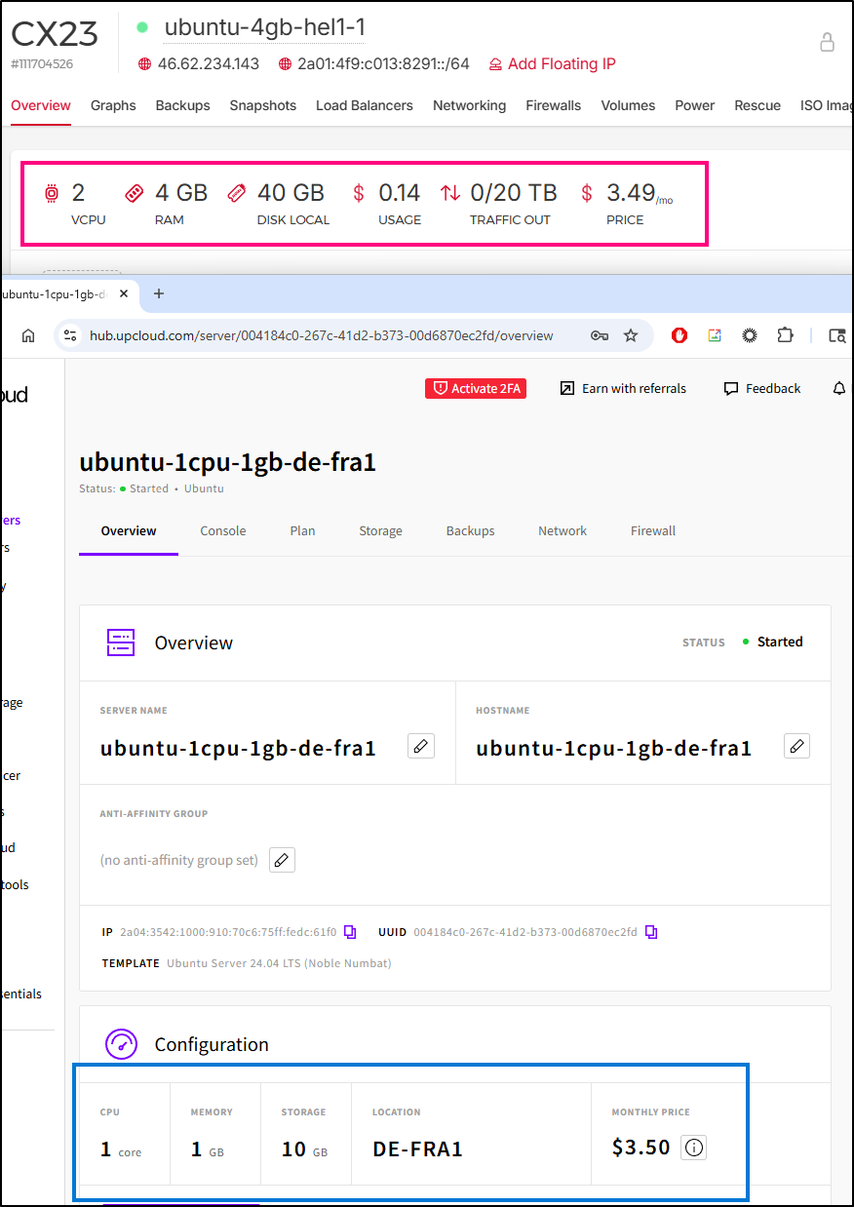Open the password manager key icon
The width and height of the screenshot is (854, 1207).
pos(600,335)
